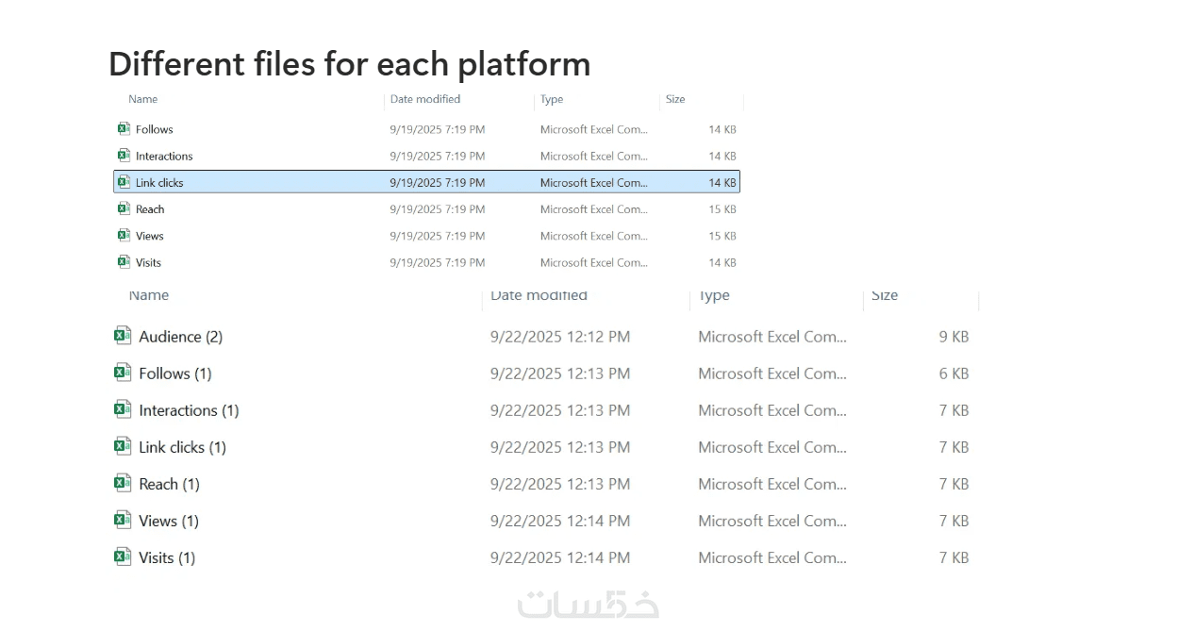Select the Audience (2) file name
The height and width of the screenshot is (631, 1178).
(x=180, y=337)
